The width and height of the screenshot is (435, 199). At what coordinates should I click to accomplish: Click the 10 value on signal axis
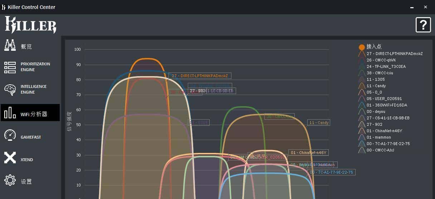pos(79,185)
